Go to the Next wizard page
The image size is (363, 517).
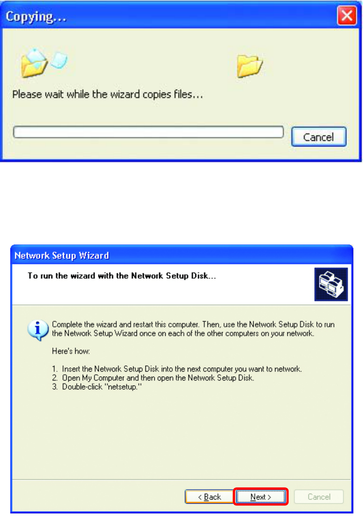[261, 497]
